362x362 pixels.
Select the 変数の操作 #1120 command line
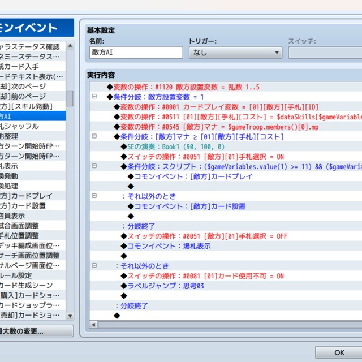pos(187,87)
